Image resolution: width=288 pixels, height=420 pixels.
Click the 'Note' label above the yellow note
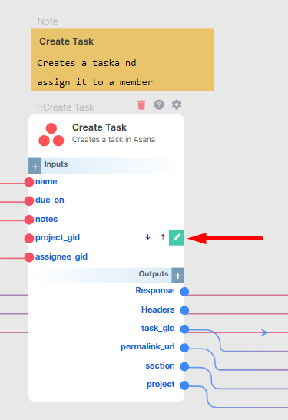pyautogui.click(x=48, y=21)
